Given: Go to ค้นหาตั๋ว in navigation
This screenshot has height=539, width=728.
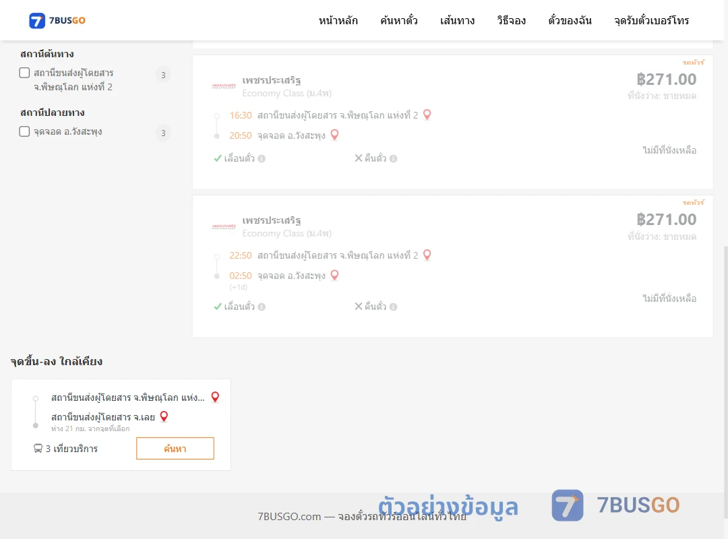Looking at the screenshot, I should point(399,20).
